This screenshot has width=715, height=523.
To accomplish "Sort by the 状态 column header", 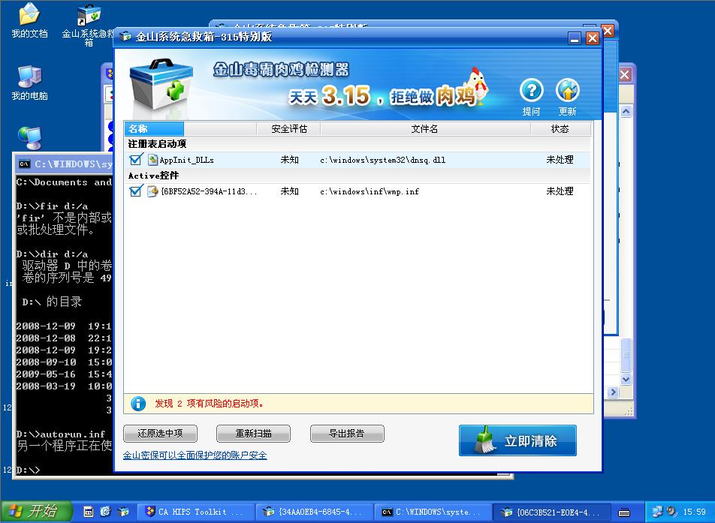I will (560, 129).
